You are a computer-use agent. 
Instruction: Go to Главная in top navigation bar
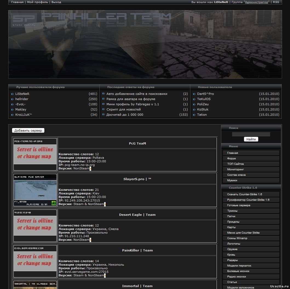[x=17, y=2]
